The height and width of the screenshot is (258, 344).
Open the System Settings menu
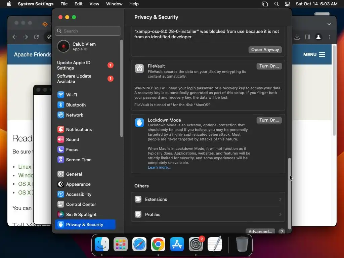(36, 4)
